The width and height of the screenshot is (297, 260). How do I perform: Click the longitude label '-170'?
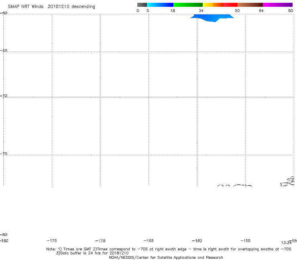100,241
